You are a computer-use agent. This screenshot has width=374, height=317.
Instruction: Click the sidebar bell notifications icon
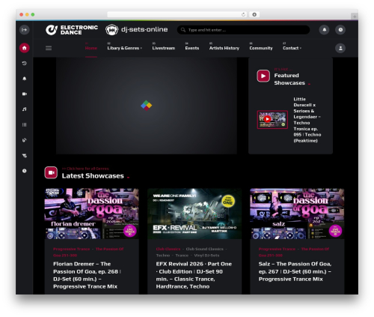pos(25,79)
